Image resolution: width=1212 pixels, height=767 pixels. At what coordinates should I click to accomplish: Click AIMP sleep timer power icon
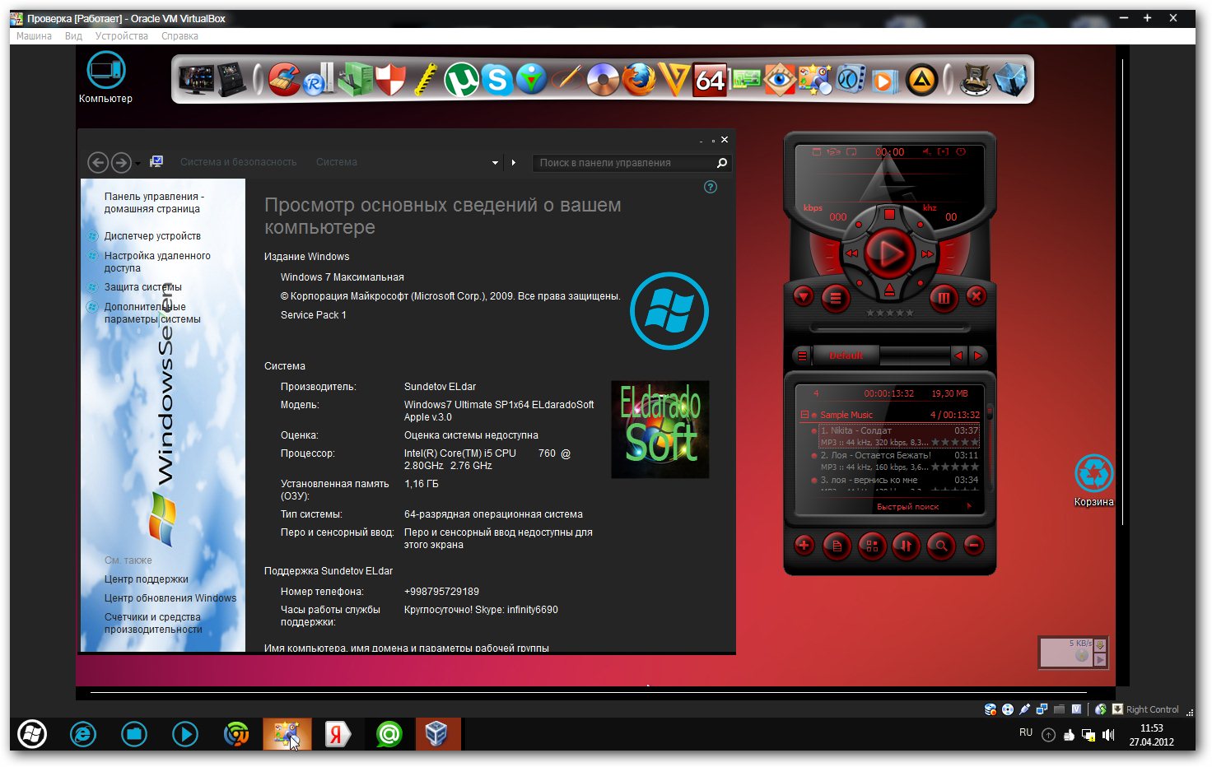[x=960, y=151]
